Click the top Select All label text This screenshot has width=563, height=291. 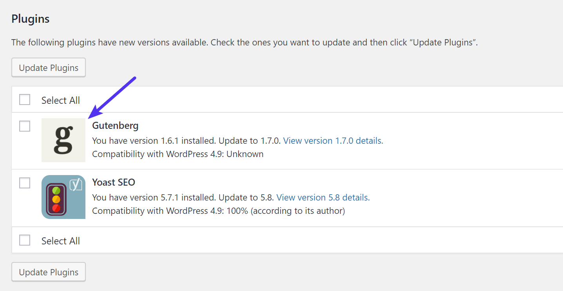(61, 100)
